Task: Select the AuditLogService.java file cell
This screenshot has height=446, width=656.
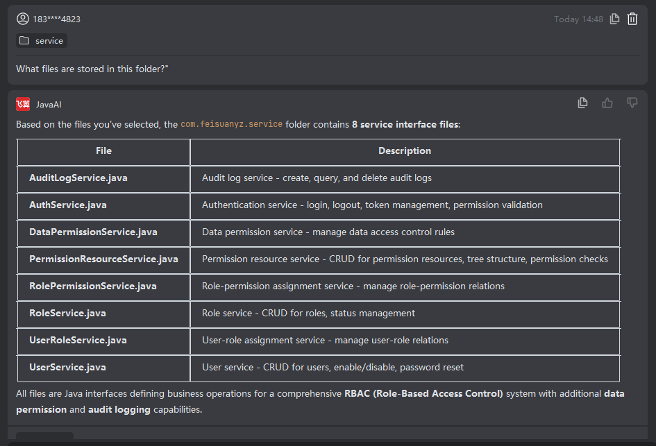Action: [78, 178]
